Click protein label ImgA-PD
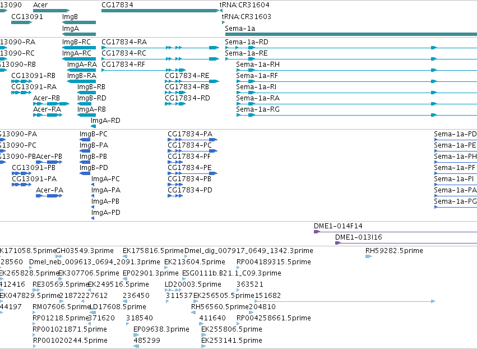Image resolution: width=477 pixels, height=349 pixels. pyautogui.click(x=106, y=213)
